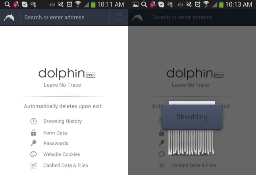
Task: Tap the key icon beside Passwords
Action: (33, 143)
